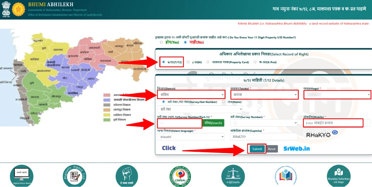Open the तालुका(Taluka) dropdown showing कारंजा

pyautogui.click(x=264, y=94)
